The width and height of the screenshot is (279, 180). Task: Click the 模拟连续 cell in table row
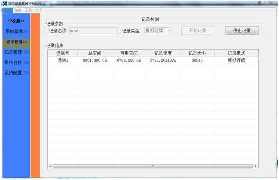pos(236,60)
